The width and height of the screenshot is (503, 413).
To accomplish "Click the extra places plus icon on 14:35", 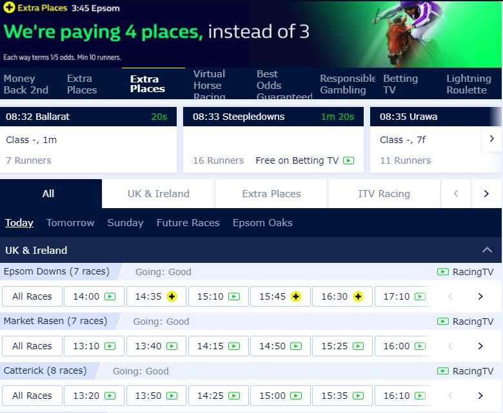I will (172, 296).
